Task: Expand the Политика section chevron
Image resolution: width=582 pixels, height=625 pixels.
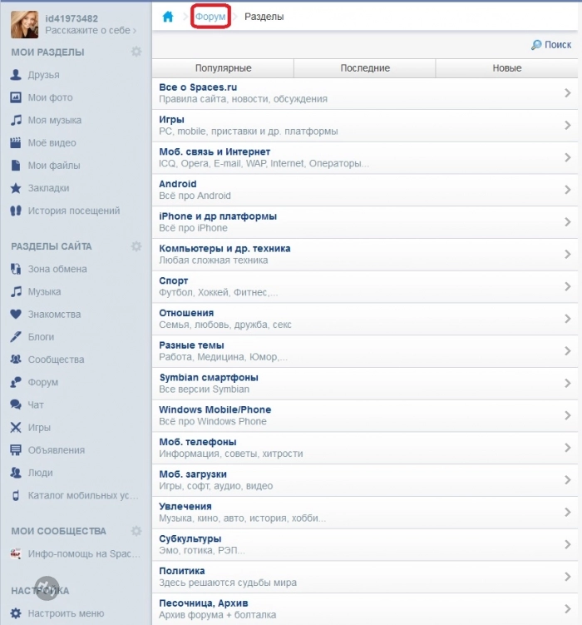Action: (568, 577)
